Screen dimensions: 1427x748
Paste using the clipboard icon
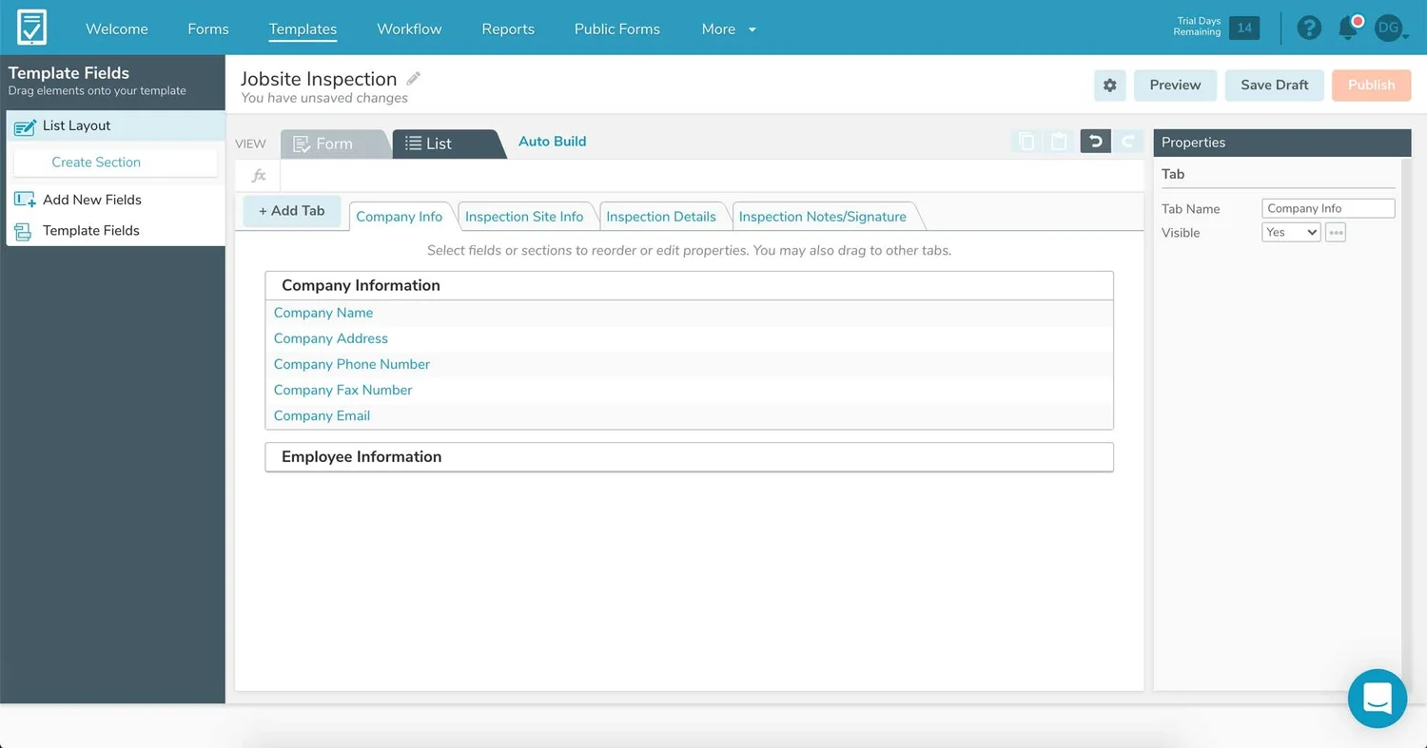(1060, 141)
